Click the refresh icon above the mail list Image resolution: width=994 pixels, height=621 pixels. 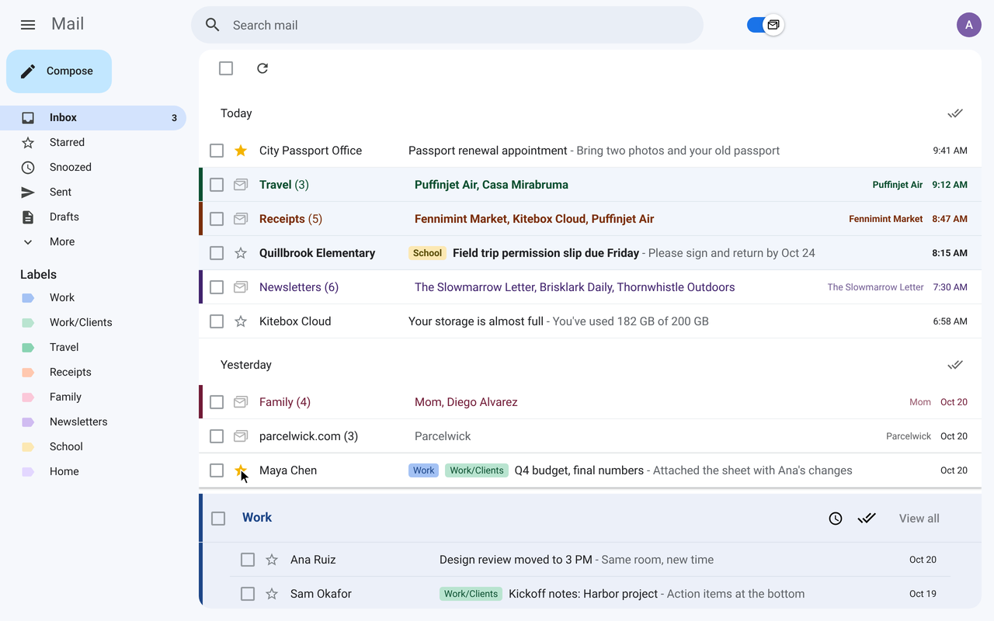coord(262,68)
